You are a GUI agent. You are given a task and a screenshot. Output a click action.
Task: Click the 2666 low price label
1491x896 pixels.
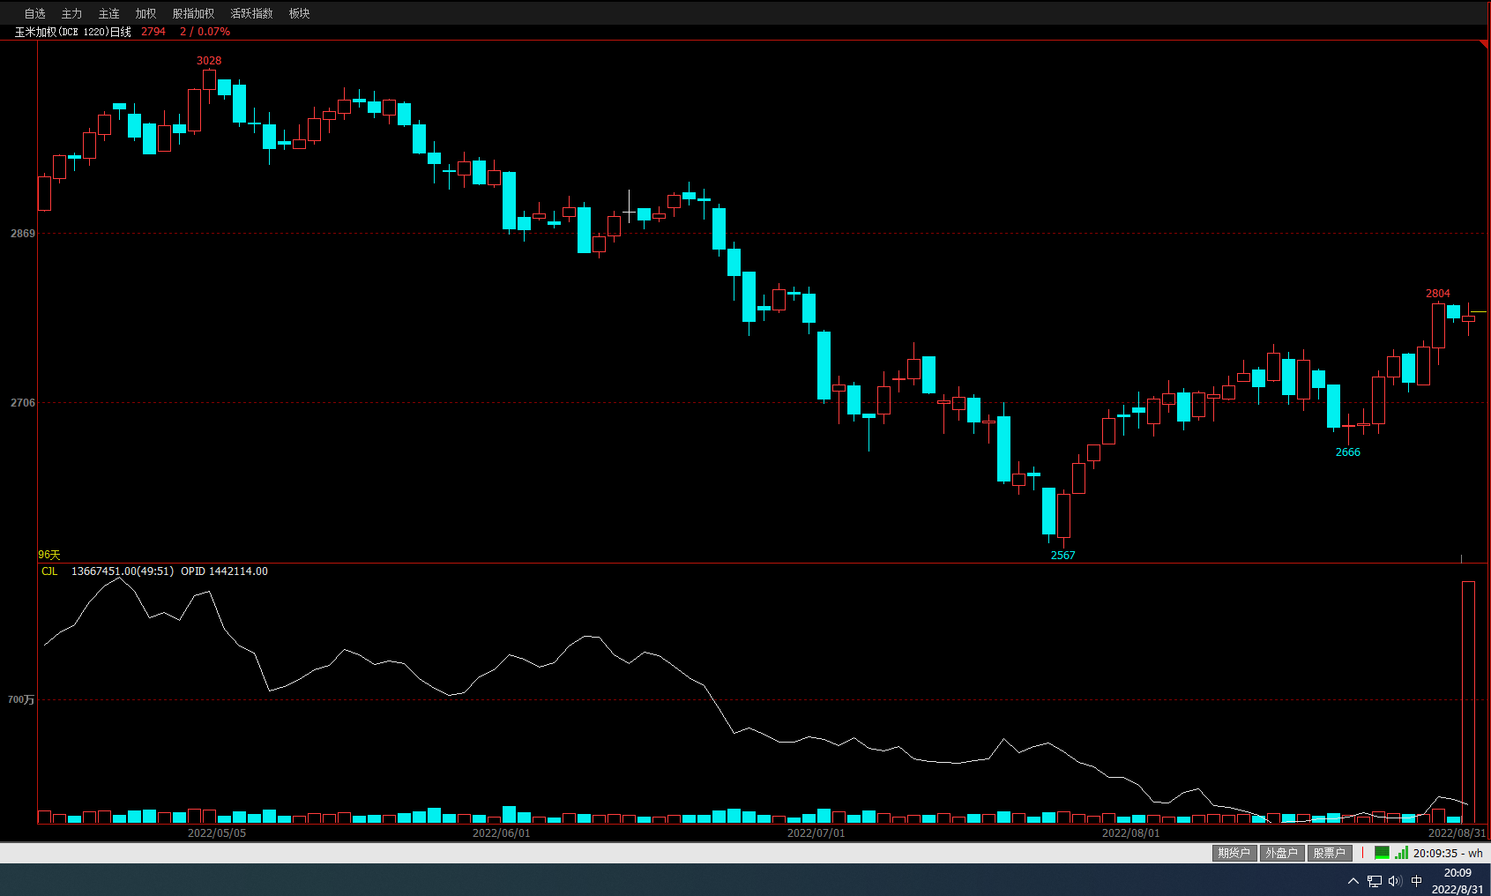1348,452
